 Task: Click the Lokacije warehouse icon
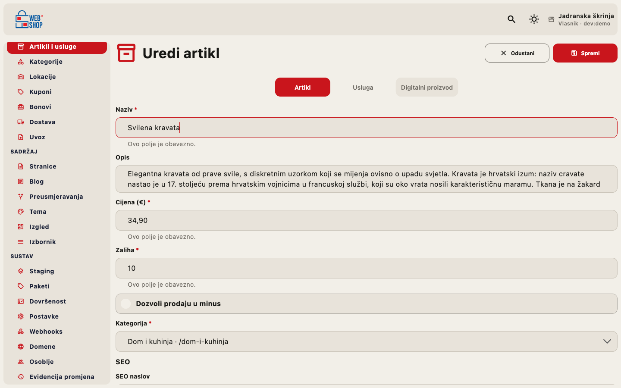click(21, 77)
